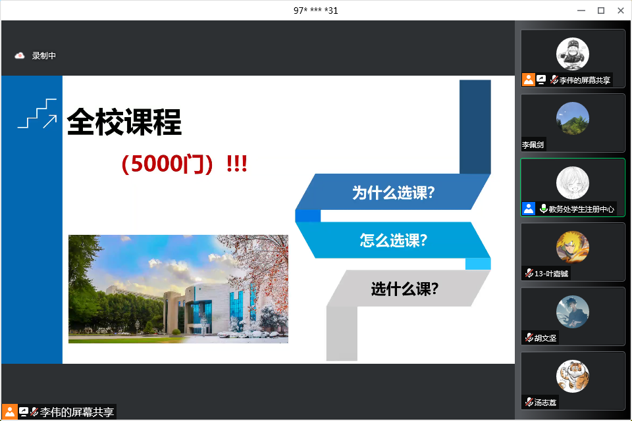Image resolution: width=632 pixels, height=421 pixels.
Task: Click the orange host icon on 李伟's tile
Action: pyautogui.click(x=528, y=80)
